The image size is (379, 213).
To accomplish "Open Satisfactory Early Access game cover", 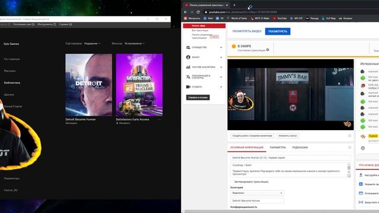I will 139,85.
